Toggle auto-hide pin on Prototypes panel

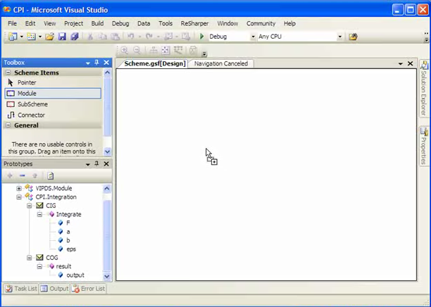(97, 164)
